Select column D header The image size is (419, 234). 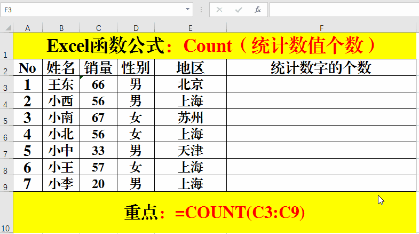point(136,28)
